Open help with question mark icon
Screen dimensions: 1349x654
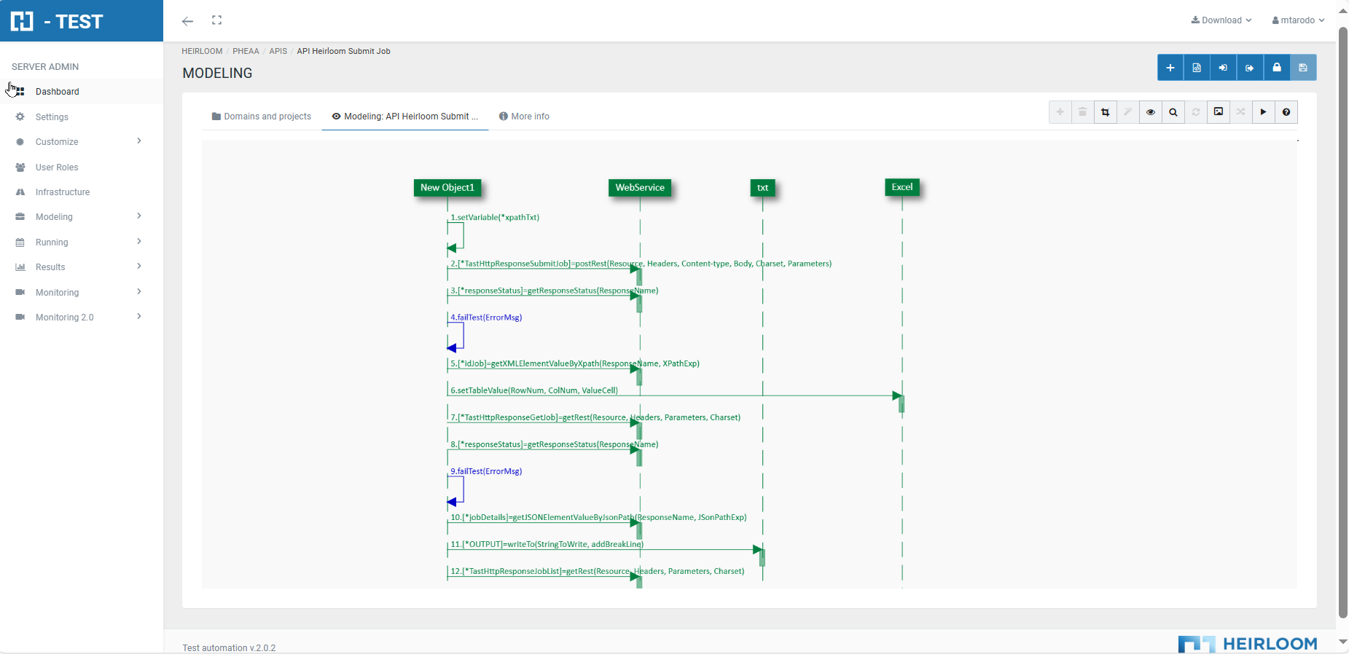tap(1286, 112)
